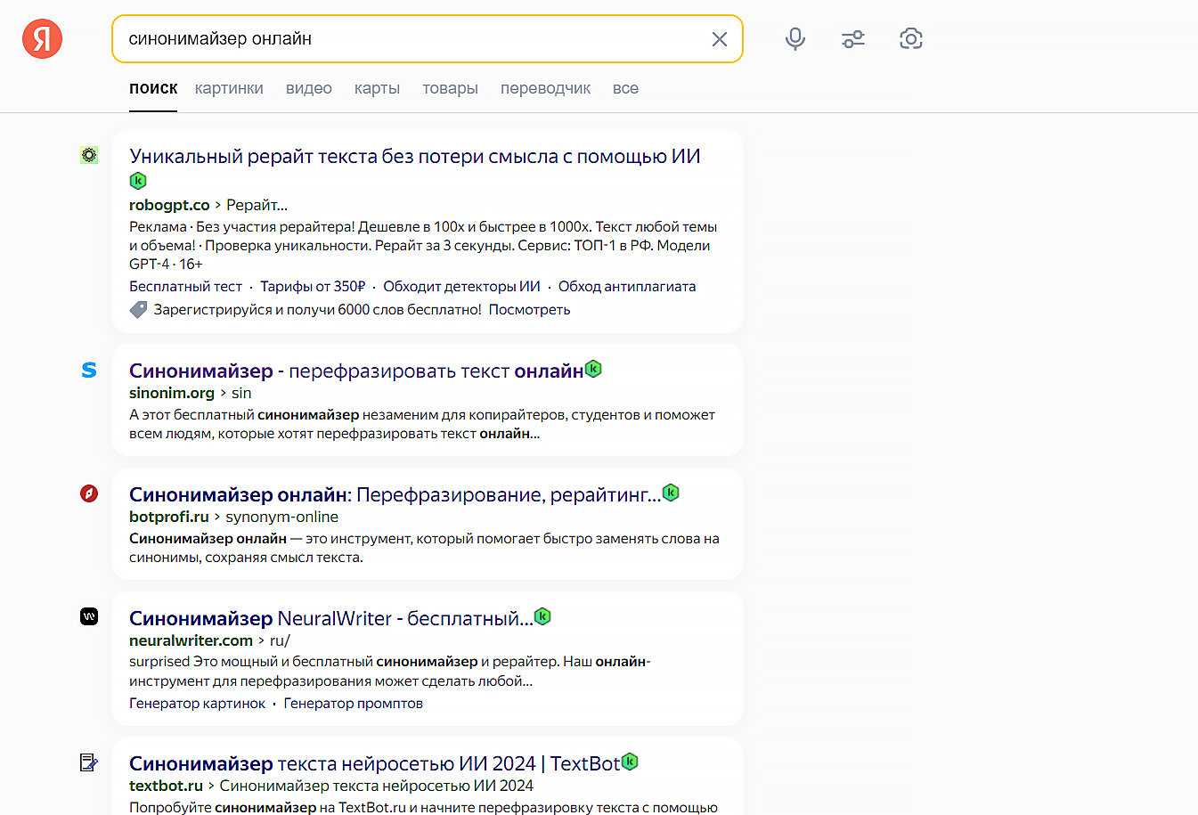Open Синонимайзер NeuralWriter result title
The image size is (1198, 815).
(331, 618)
